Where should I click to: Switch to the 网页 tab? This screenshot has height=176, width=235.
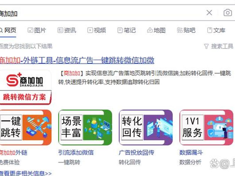(8, 31)
